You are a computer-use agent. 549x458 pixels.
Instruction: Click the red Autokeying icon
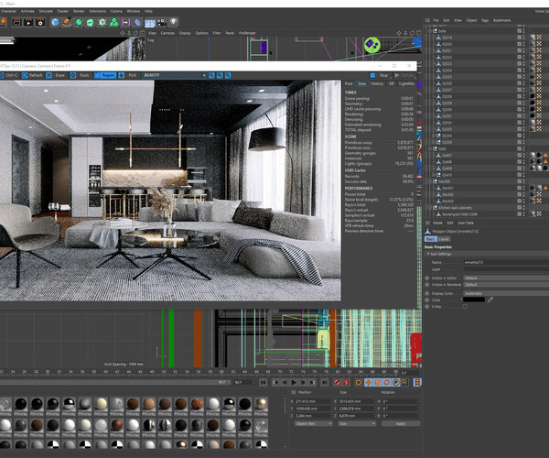(x=346, y=382)
